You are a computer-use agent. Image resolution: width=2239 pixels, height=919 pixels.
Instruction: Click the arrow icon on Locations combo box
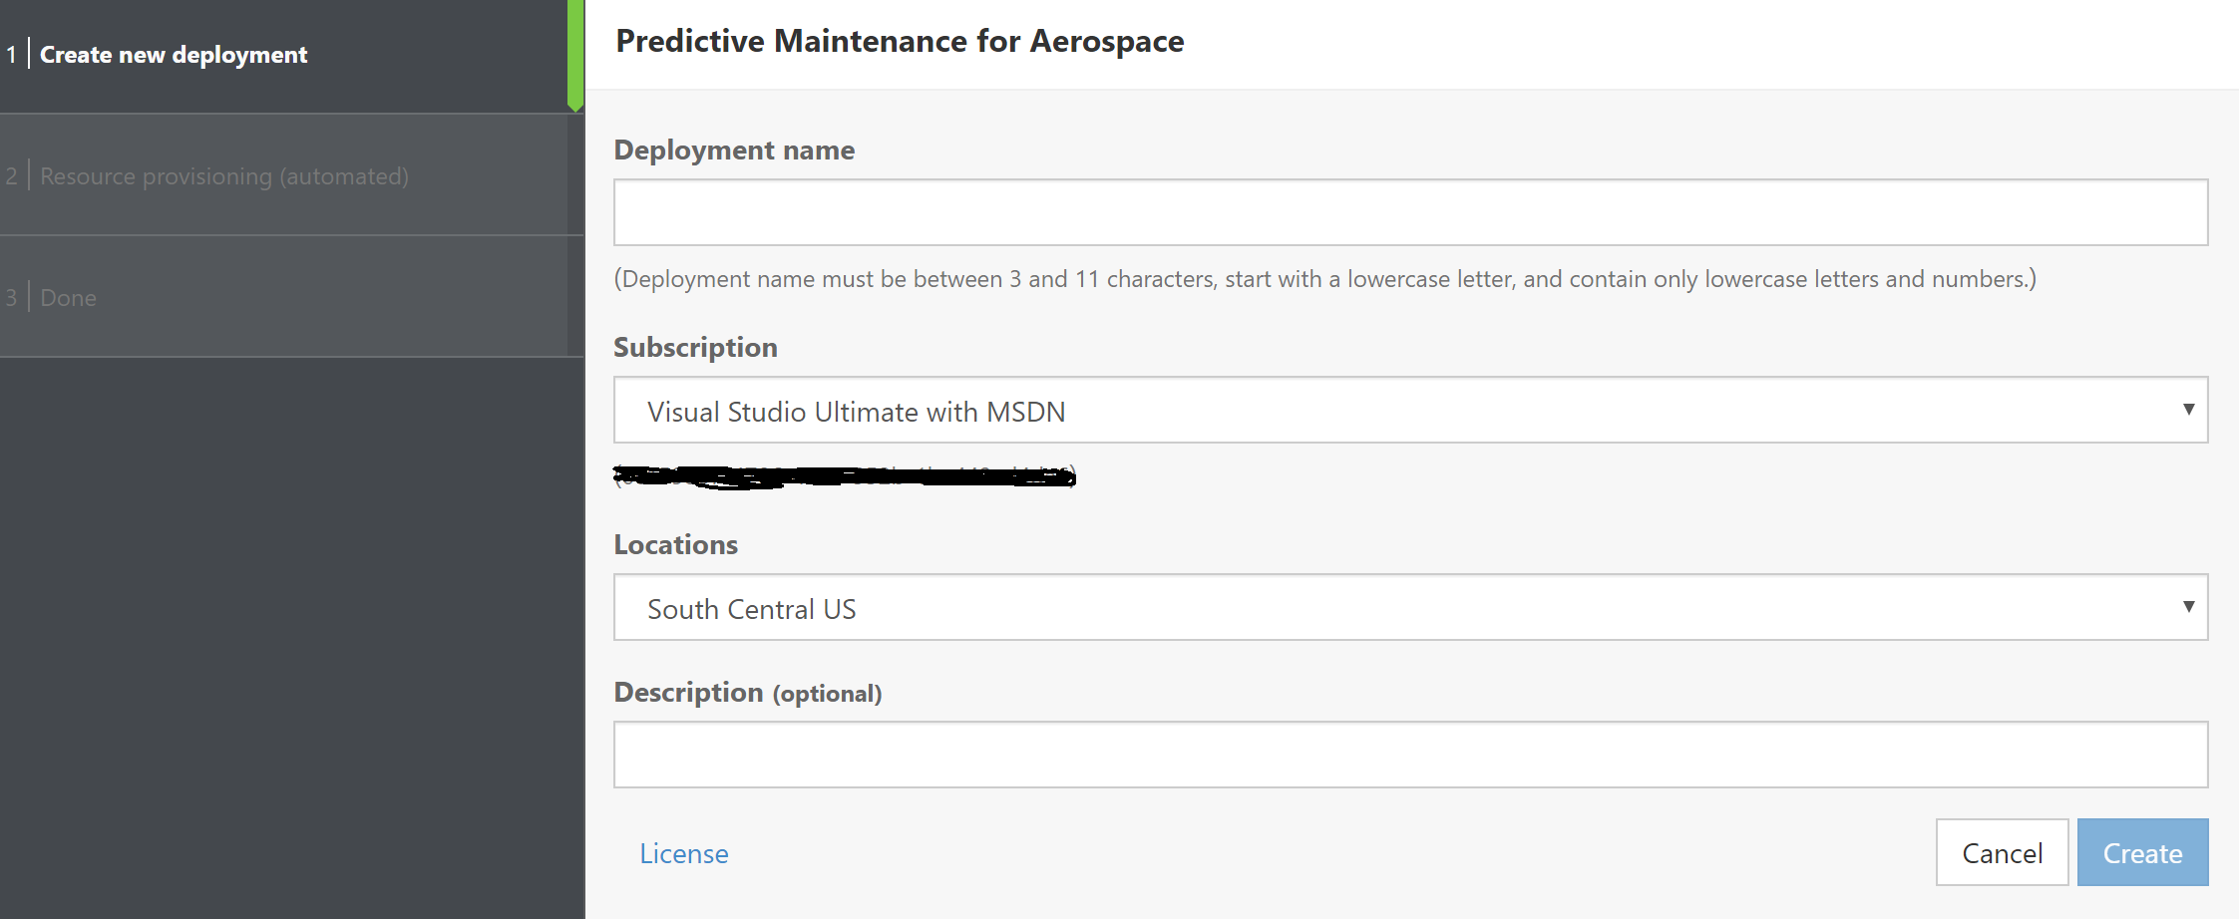(x=2188, y=607)
